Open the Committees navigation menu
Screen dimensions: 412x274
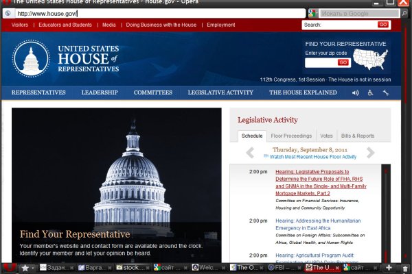[x=152, y=92]
